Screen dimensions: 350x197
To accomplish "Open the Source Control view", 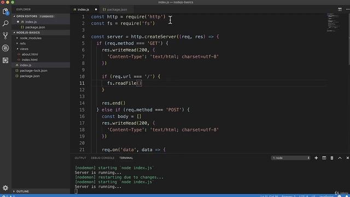I will tap(5, 36).
